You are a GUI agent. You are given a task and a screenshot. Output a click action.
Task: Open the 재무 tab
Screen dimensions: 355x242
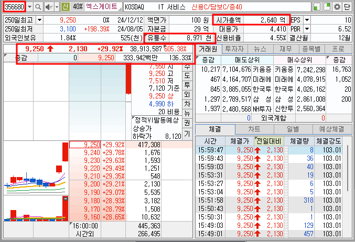(286, 49)
